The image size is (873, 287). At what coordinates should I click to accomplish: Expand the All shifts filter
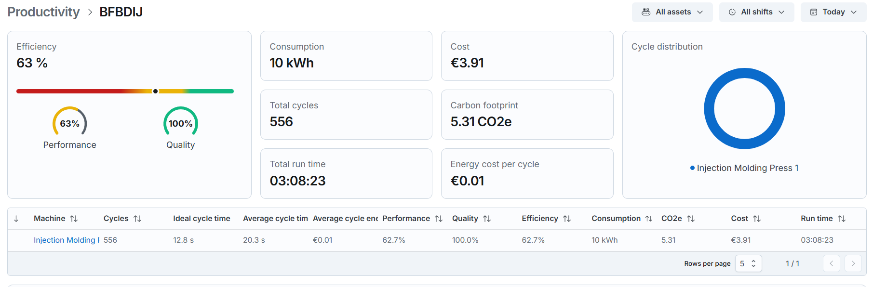pos(756,12)
